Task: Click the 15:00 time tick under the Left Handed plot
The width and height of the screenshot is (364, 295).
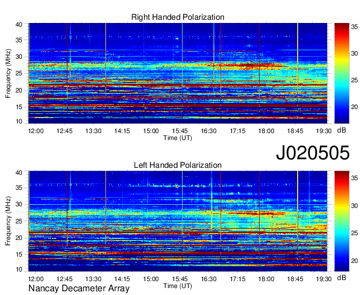Action: 151,279
